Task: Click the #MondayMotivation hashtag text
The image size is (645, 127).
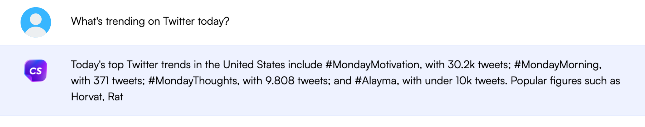Action: pos(372,65)
